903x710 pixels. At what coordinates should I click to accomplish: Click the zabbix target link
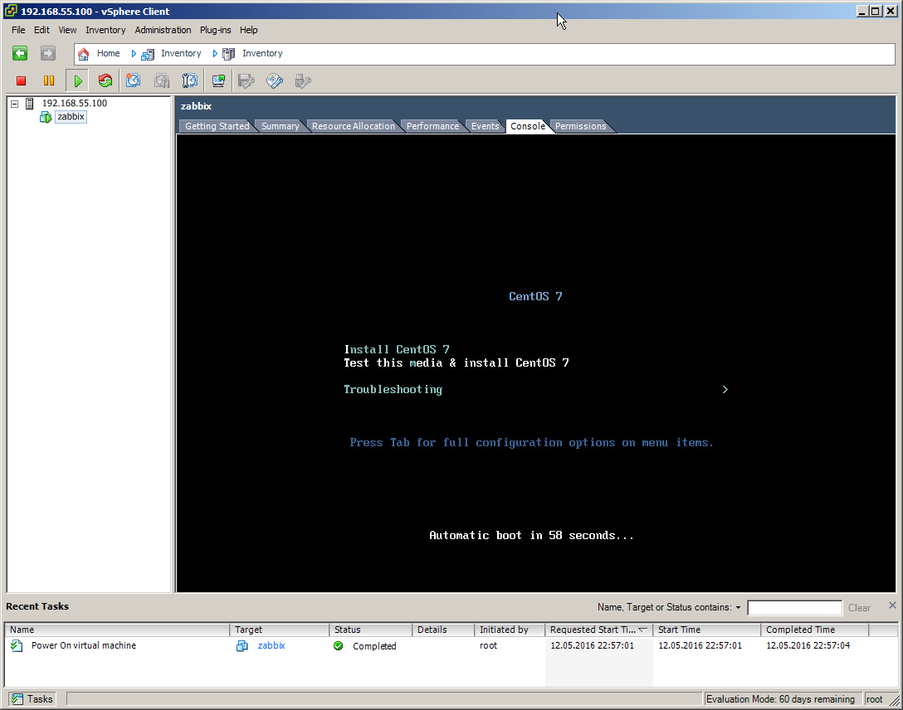pos(271,645)
